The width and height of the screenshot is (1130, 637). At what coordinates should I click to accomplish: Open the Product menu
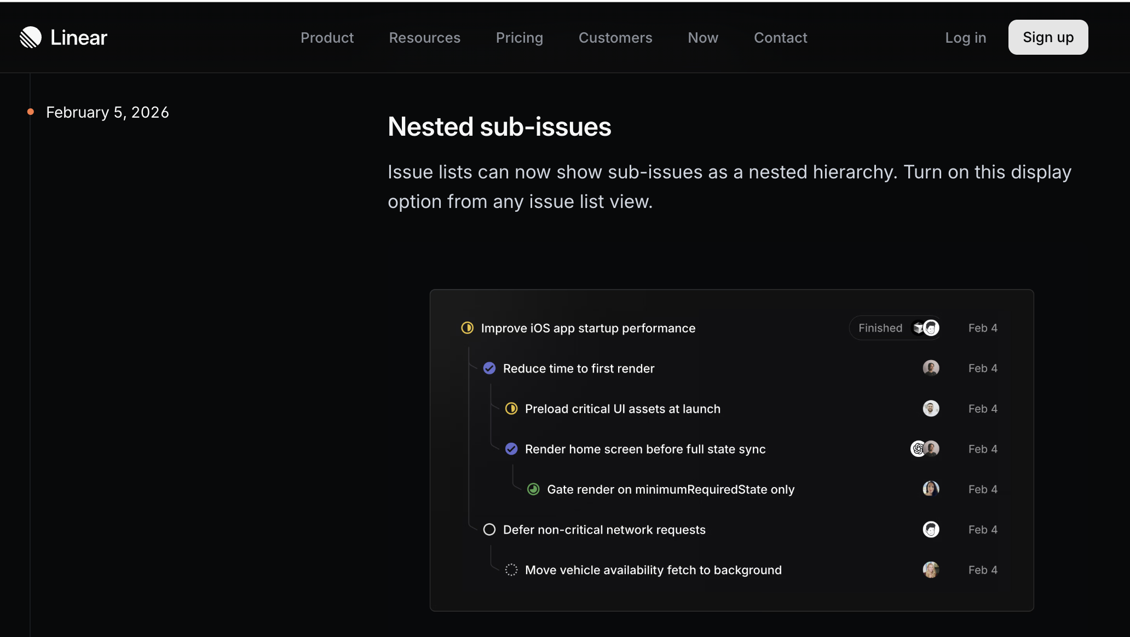tap(327, 38)
